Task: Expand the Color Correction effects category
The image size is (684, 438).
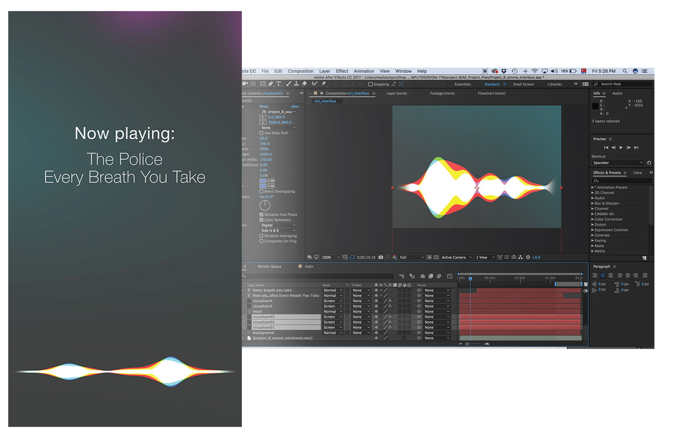Action: tap(593, 219)
